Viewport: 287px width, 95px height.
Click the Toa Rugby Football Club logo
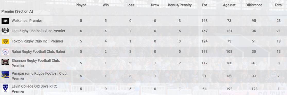pyautogui.click(x=5, y=31)
